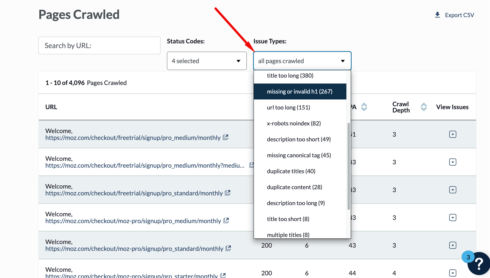Open the moz-pro pro_standard monthly checkout link
This screenshot has height=278, width=490.
134,248
